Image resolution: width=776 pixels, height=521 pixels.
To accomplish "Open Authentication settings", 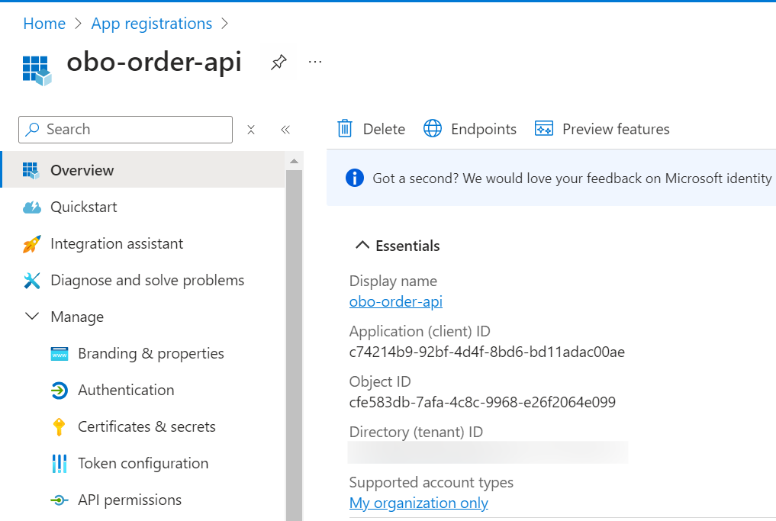I will [x=126, y=390].
